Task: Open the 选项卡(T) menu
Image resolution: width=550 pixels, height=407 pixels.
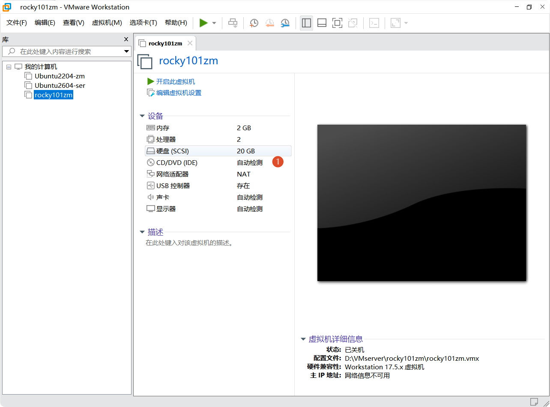Action: coord(143,23)
